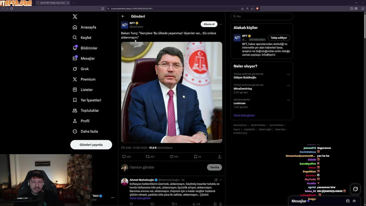
Task: Click the repost icon with 102 count
Action: 148,157
